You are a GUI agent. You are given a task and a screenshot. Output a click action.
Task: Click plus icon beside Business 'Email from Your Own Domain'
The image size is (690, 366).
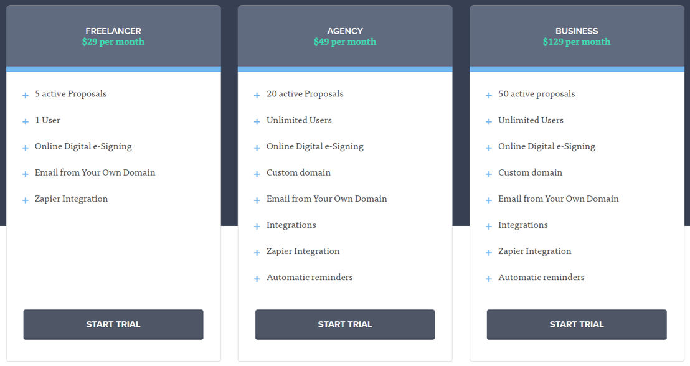pyautogui.click(x=489, y=200)
